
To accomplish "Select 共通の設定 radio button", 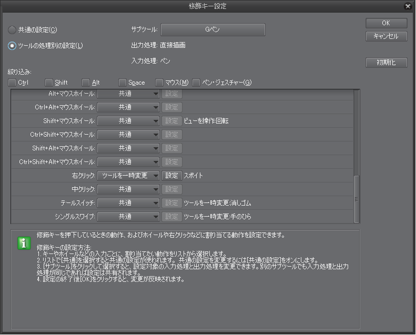I will [x=12, y=30].
